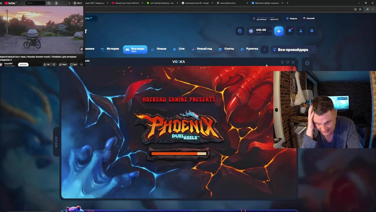Click the streamer webcam overlay
This screenshot has height=212, width=376.
(x=325, y=109)
